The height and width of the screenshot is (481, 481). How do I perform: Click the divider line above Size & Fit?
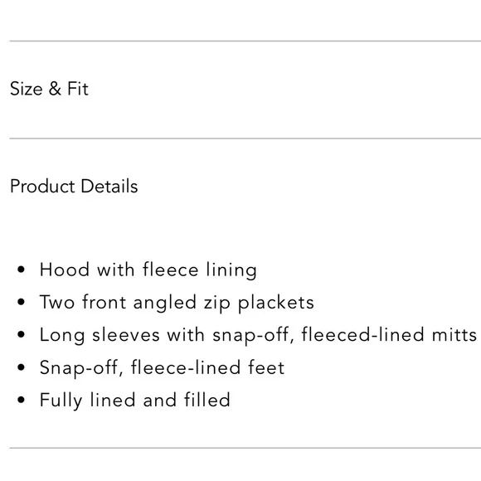pyautogui.click(x=245, y=41)
